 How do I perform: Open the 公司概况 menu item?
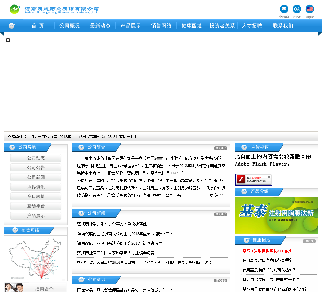click(70, 26)
